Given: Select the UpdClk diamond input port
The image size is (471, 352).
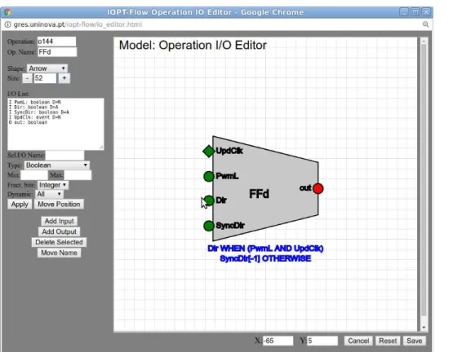Looking at the screenshot, I should click(x=208, y=151).
